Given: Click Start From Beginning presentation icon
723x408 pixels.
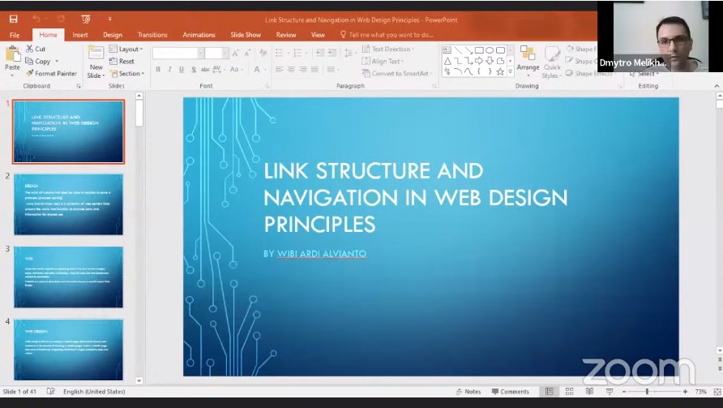Looking at the screenshot, I should pos(86,19).
